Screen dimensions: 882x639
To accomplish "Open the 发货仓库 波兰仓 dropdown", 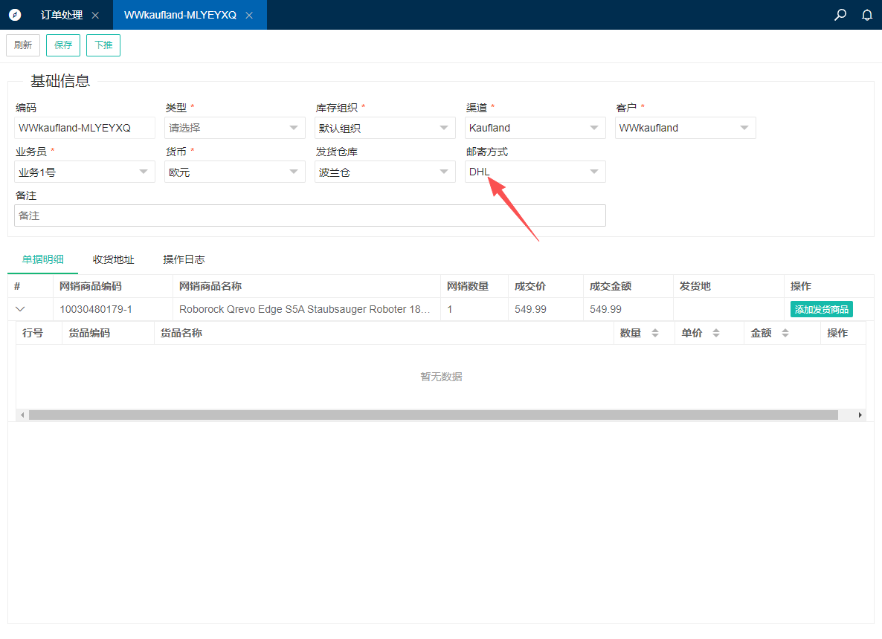I will [384, 172].
